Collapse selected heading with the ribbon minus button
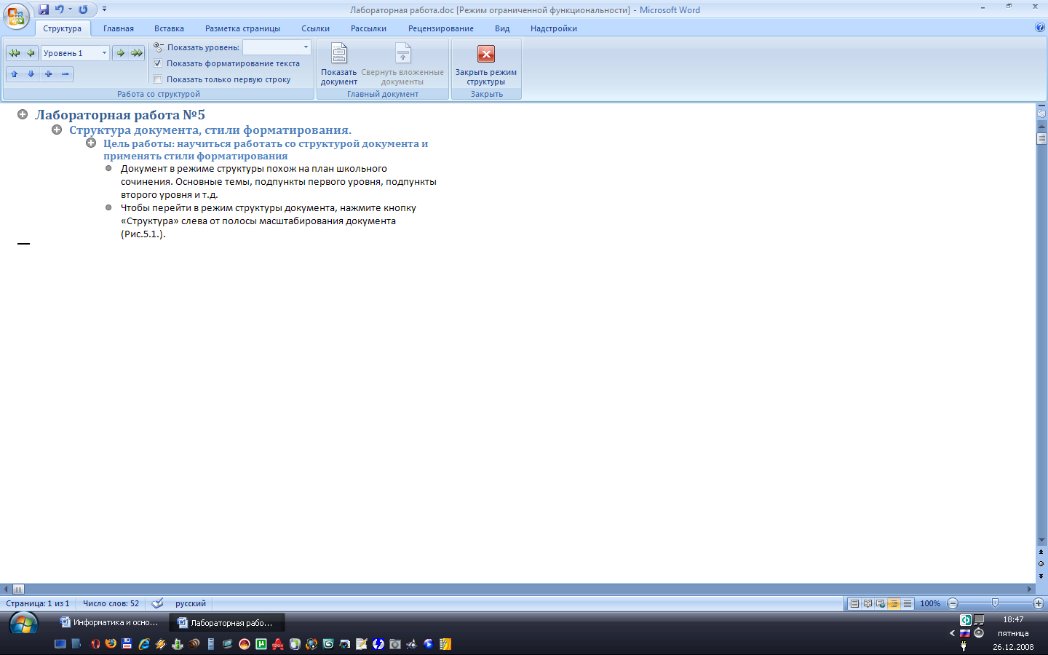1048x655 pixels. [x=65, y=74]
